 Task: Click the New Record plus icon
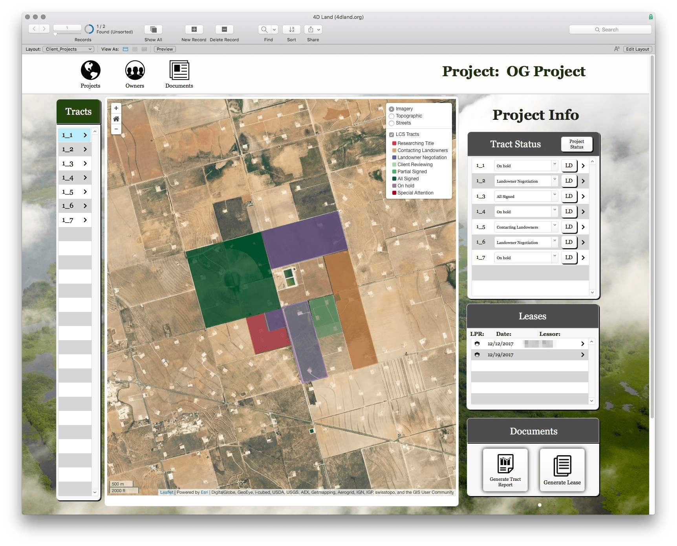(194, 29)
